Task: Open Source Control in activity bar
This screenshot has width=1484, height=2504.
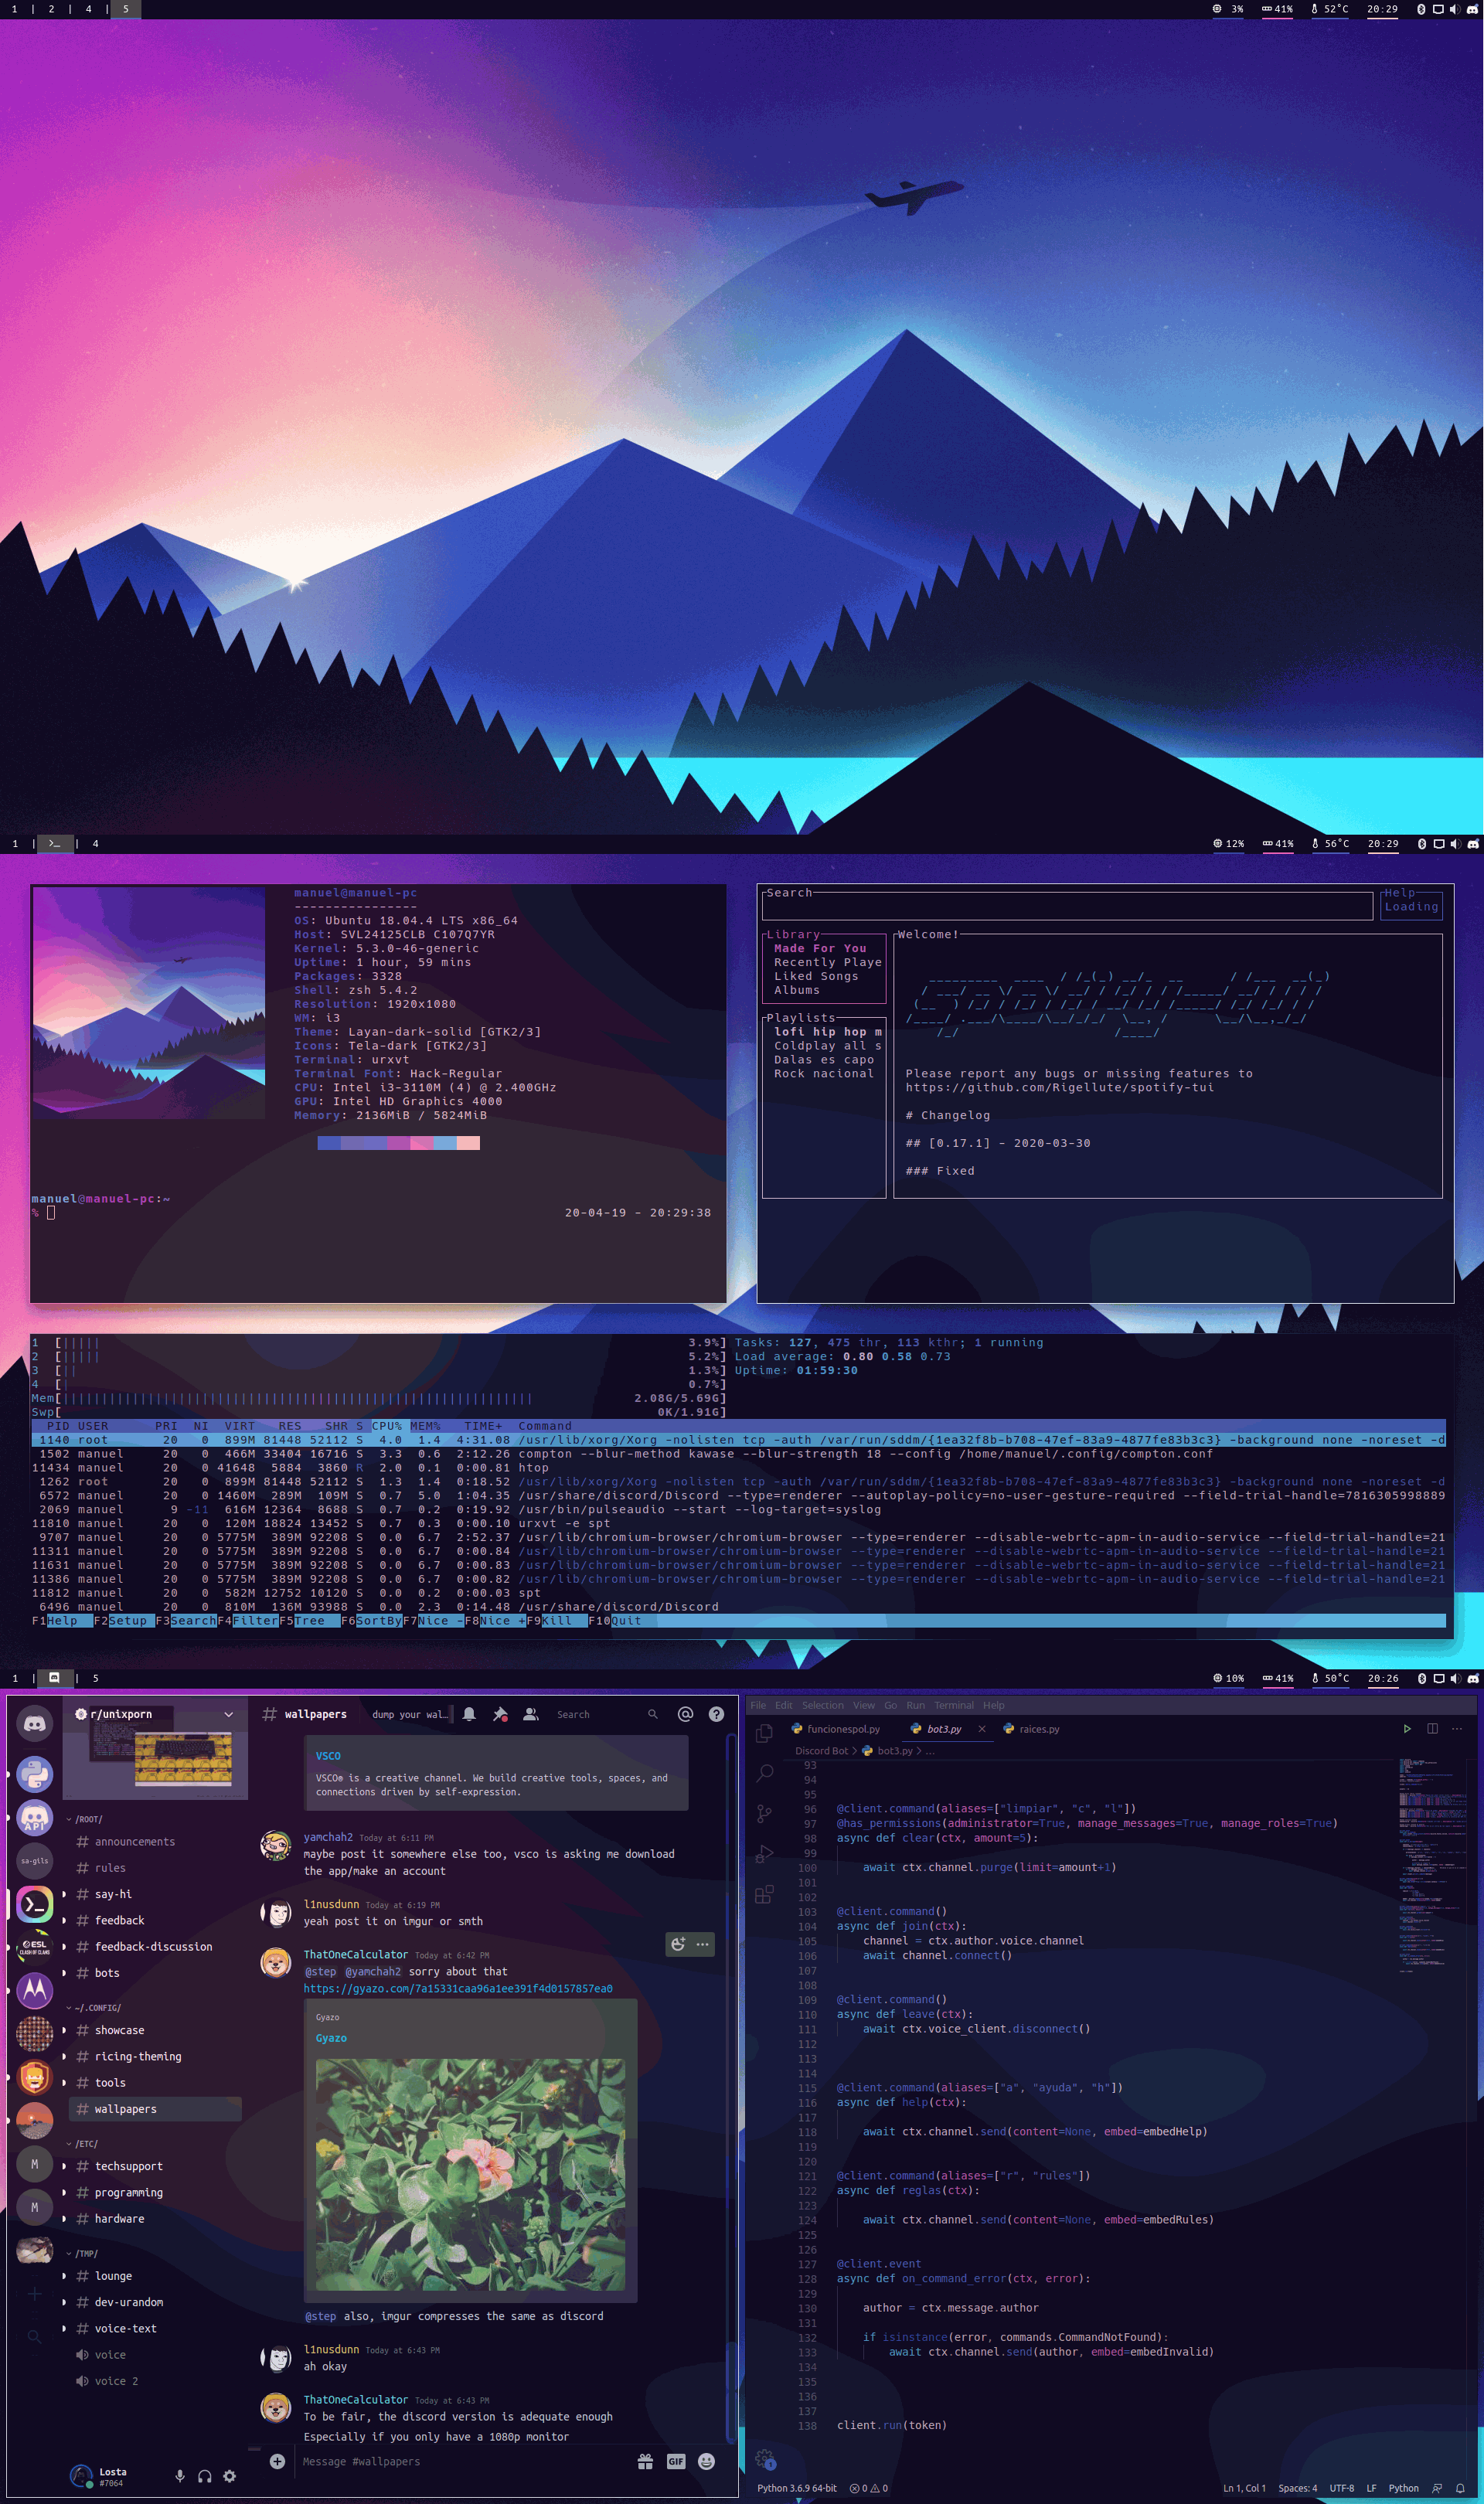Action: [x=765, y=1813]
